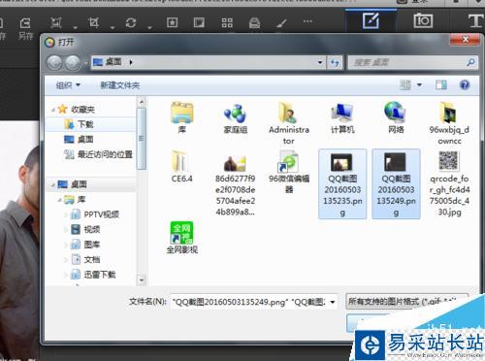
Task: Change the view mode icon
Action: click(405, 85)
